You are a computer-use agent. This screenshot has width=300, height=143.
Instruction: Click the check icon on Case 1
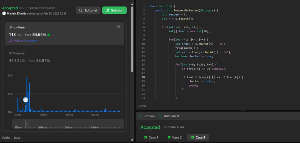pos(145,137)
